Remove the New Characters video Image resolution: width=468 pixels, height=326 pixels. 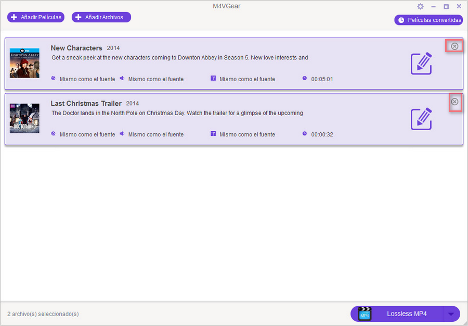(454, 46)
